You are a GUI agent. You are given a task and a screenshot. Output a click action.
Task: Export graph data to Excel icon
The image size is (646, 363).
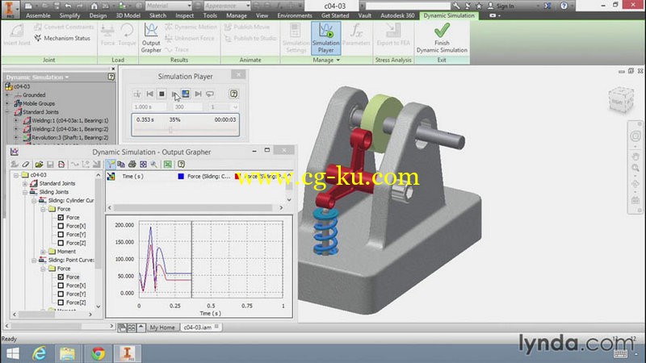tap(168, 165)
